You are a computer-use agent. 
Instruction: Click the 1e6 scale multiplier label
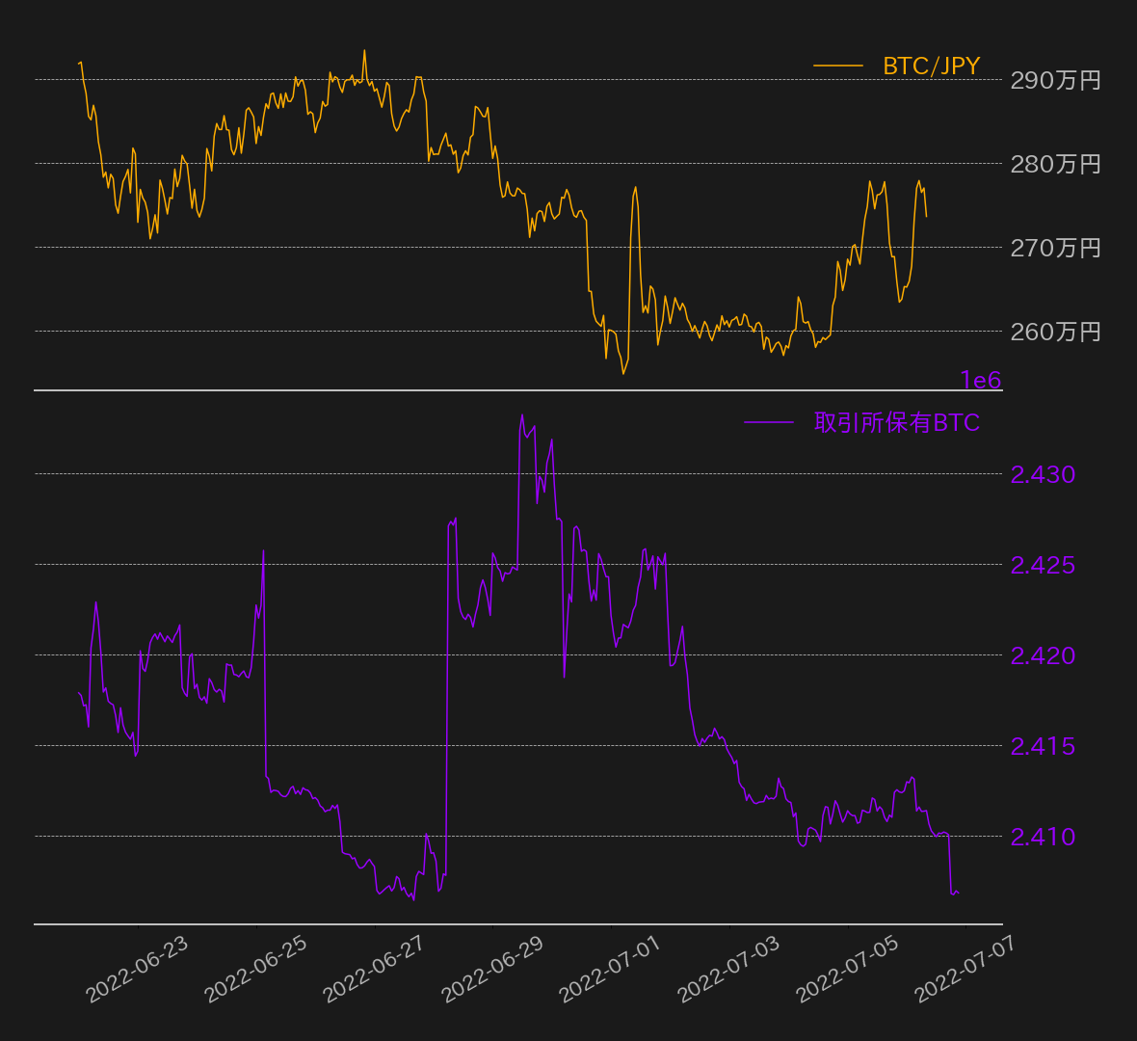pos(980,380)
